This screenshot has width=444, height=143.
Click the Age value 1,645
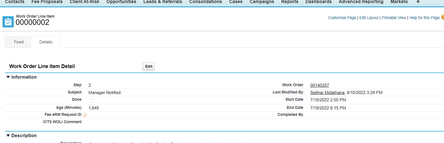(94, 108)
